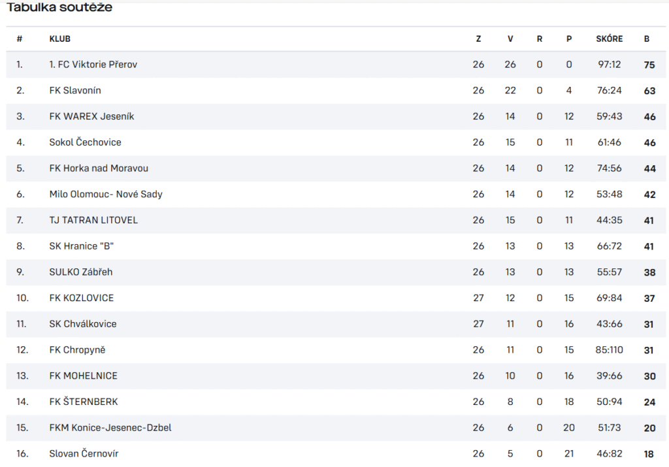Open Sokol Čechovice club entry
This screenshot has height=467, width=669.
click(85, 142)
